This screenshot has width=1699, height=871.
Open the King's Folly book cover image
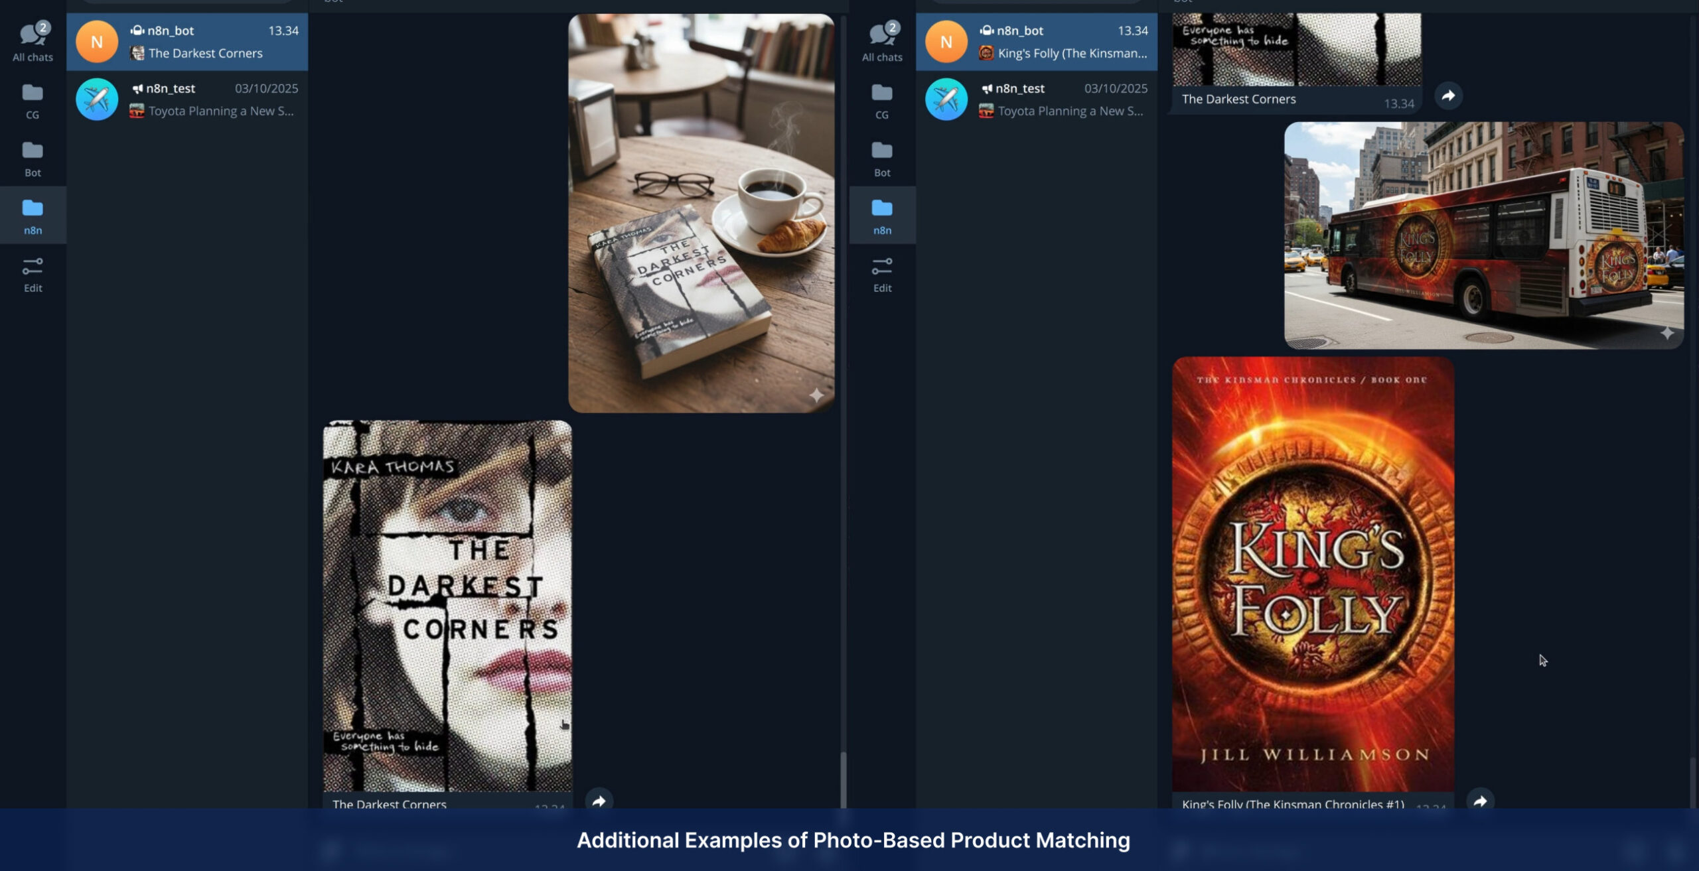point(1313,574)
